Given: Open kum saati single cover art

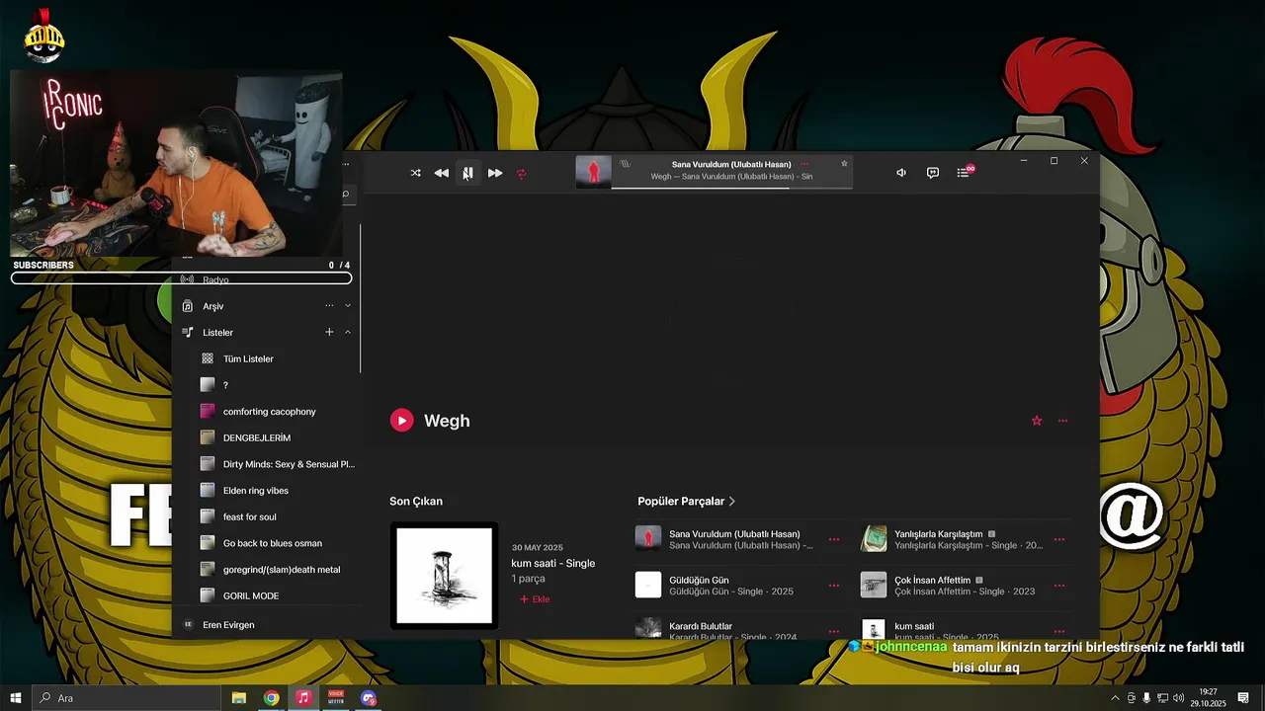Looking at the screenshot, I should pos(444,576).
